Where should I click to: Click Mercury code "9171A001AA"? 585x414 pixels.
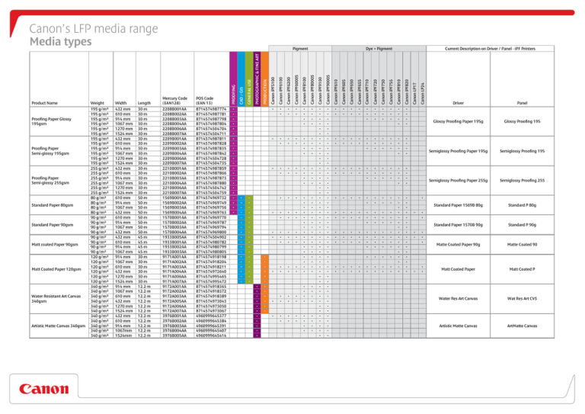click(174, 257)
